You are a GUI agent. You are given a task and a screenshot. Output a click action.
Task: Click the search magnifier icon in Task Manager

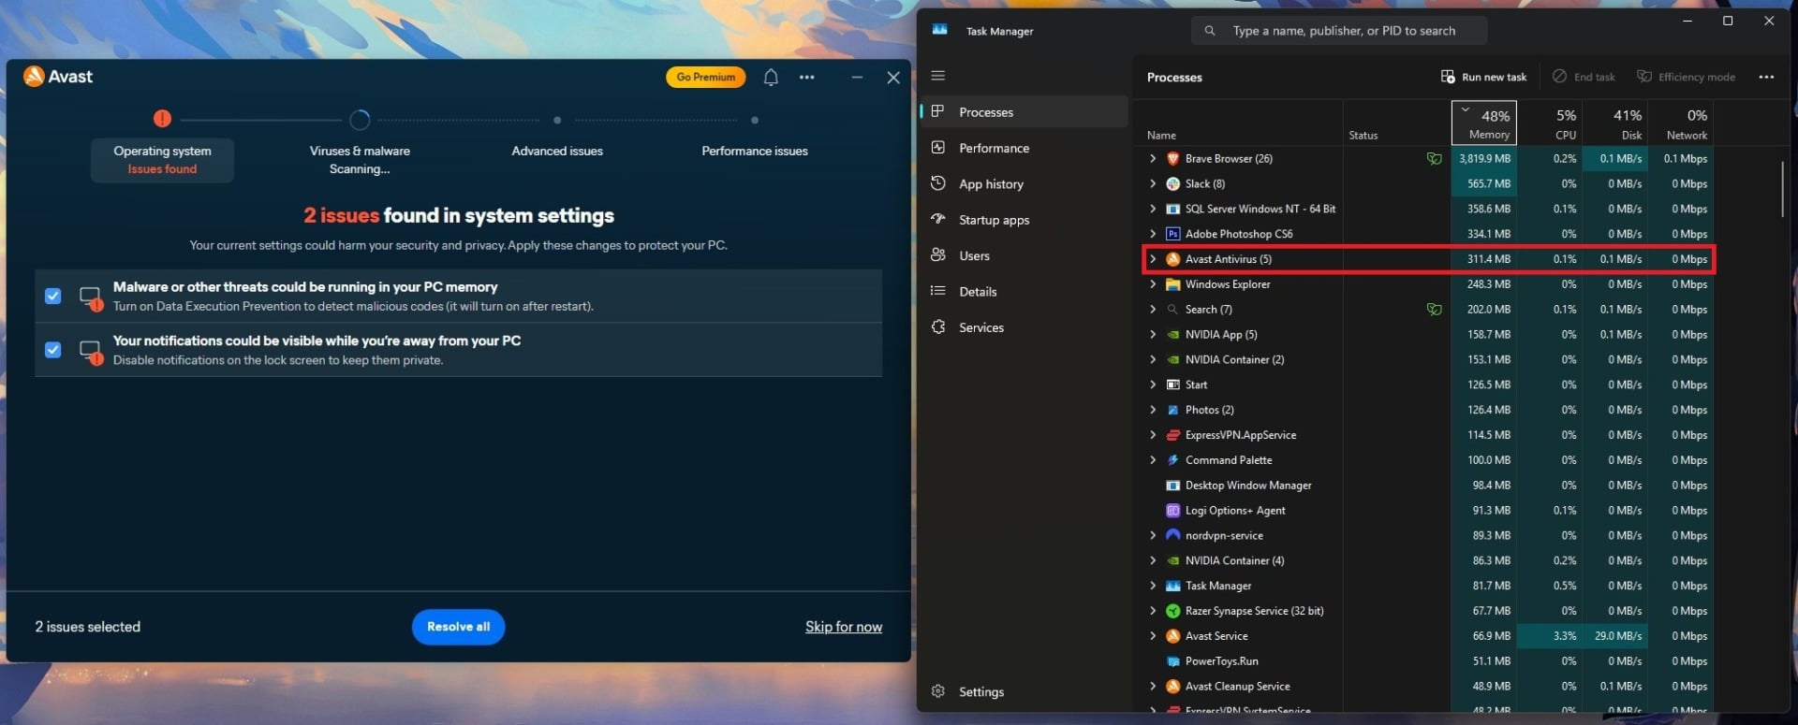coord(1210,31)
